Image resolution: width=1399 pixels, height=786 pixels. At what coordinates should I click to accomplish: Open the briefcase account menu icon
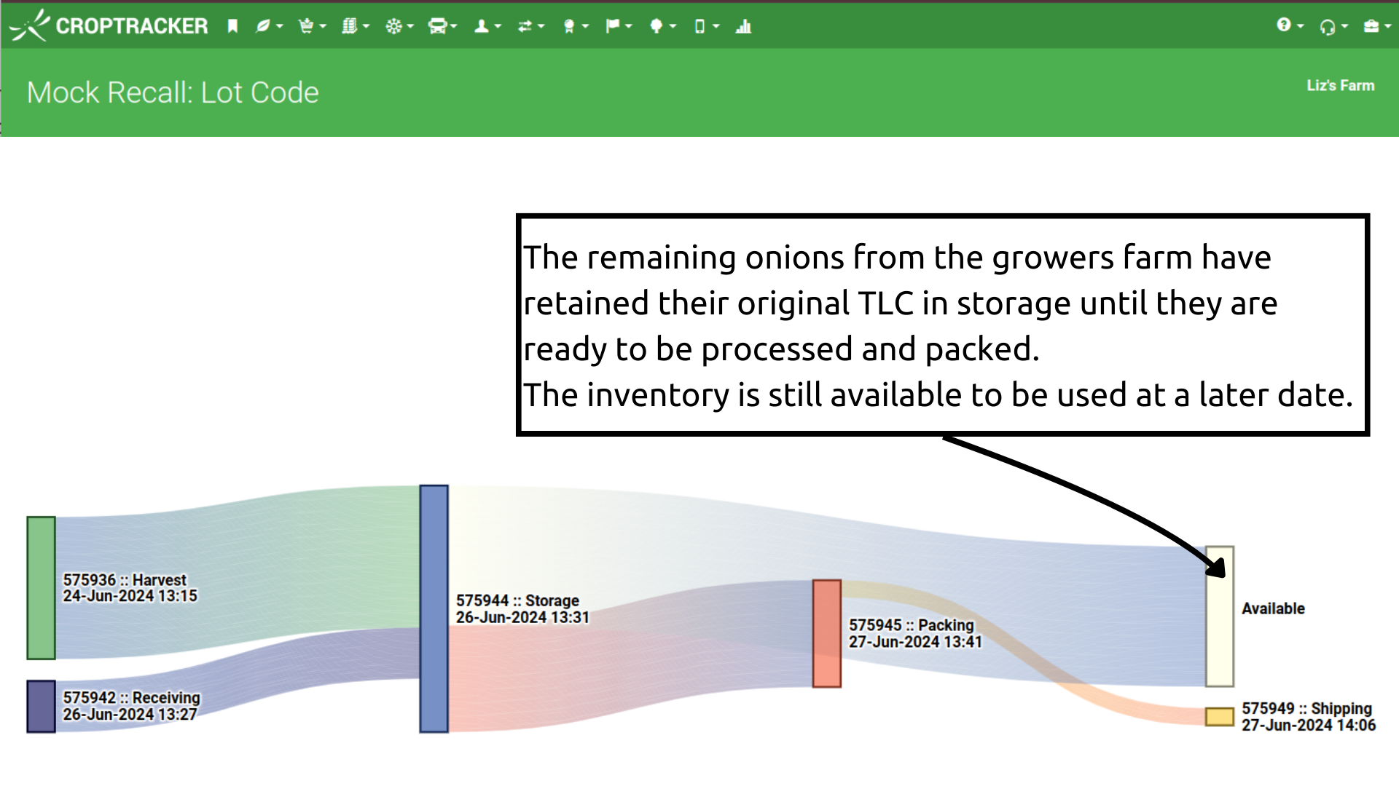pyautogui.click(x=1371, y=27)
